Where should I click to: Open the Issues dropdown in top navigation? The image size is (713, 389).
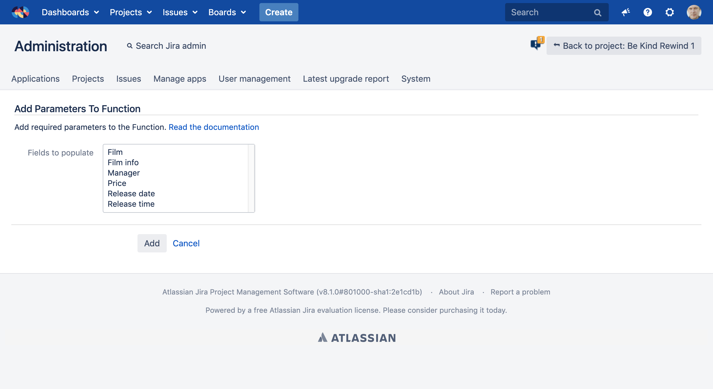point(180,12)
